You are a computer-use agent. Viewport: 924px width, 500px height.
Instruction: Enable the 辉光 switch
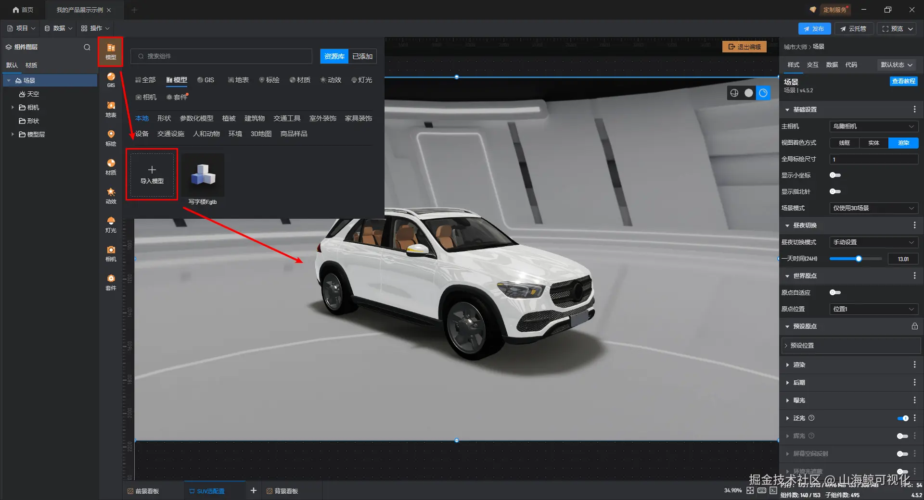tap(903, 436)
